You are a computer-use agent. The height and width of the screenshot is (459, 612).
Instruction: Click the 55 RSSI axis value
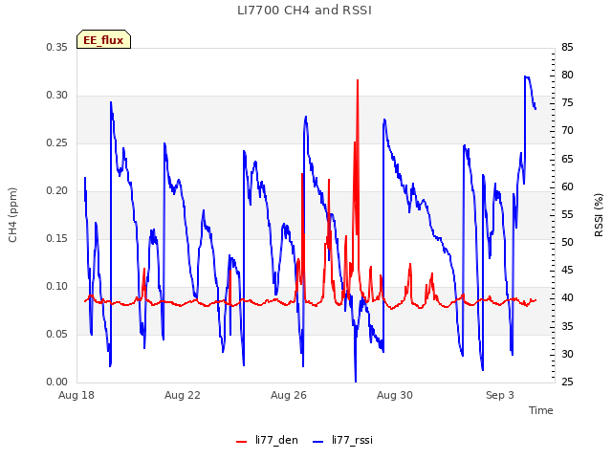coord(567,214)
